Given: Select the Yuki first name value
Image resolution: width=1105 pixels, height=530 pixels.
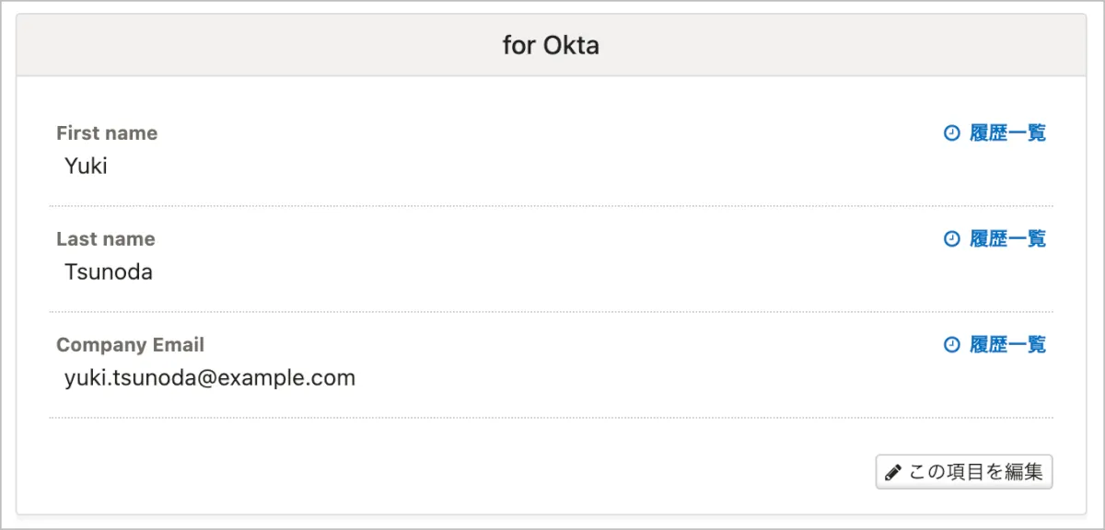Looking at the screenshot, I should pos(86,167).
